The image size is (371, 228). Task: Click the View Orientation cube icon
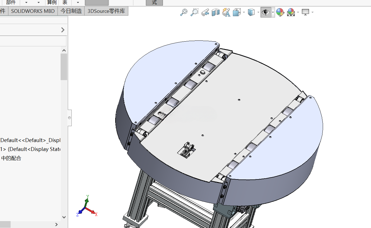(237, 12)
